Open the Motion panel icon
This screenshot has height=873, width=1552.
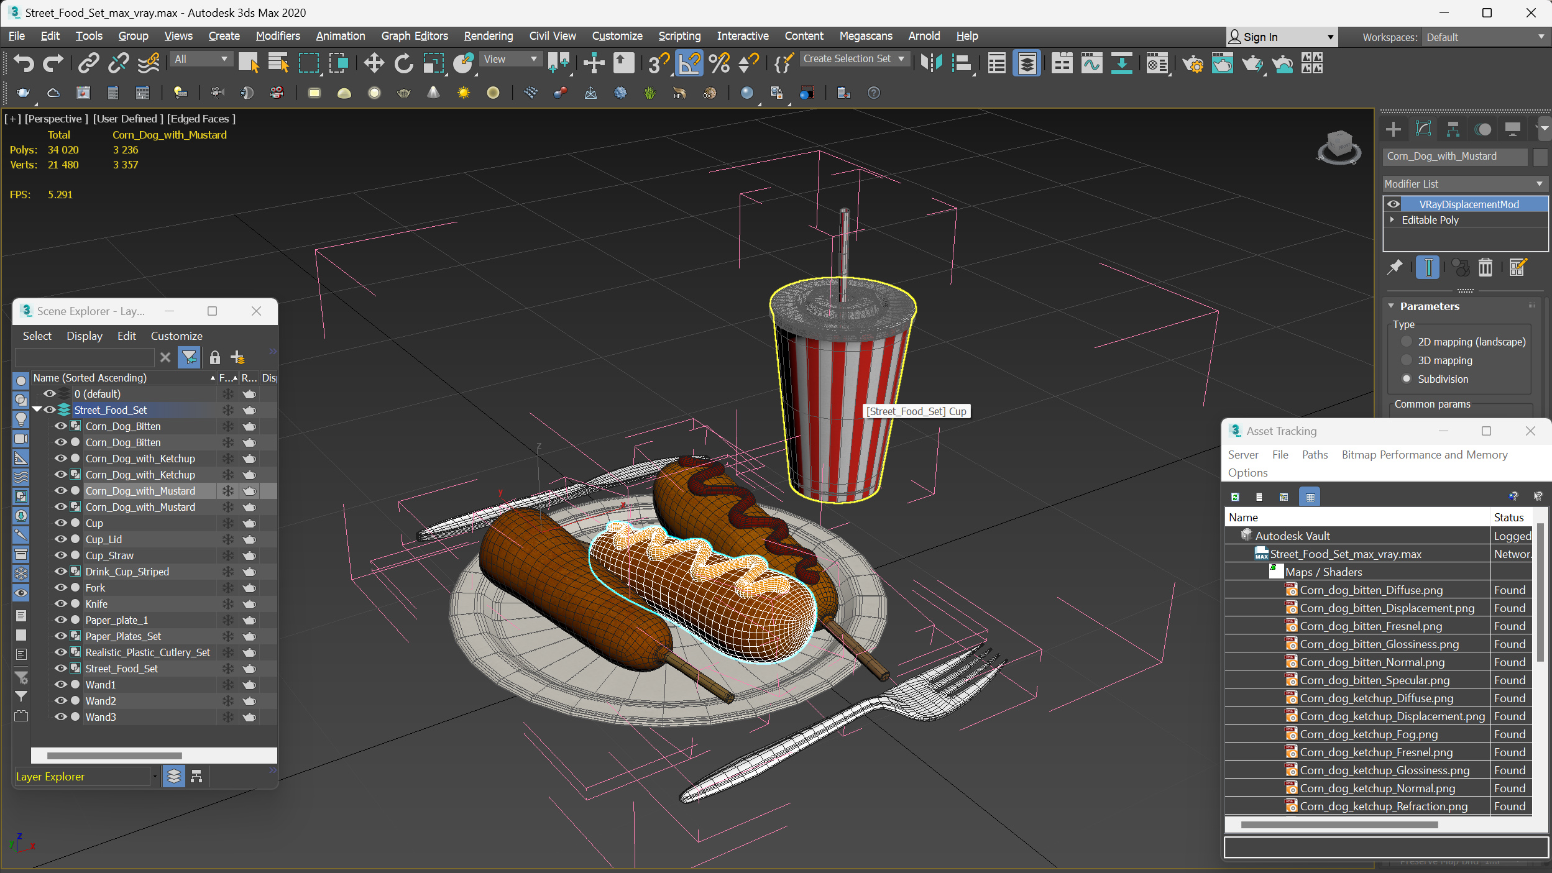tap(1483, 129)
